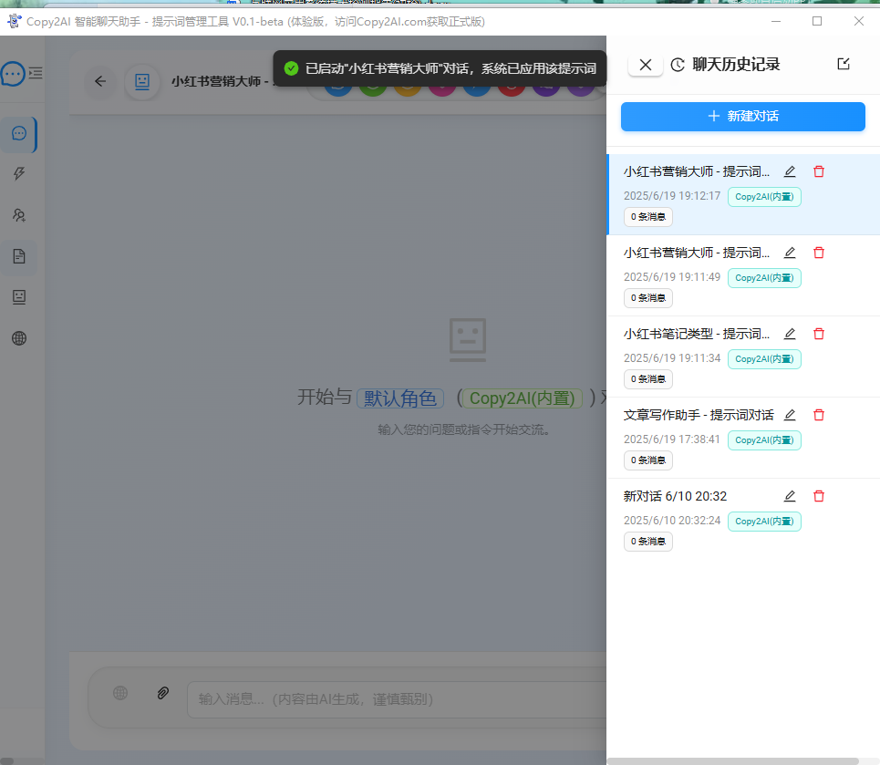Go back with the arrow button
Screen dimensions: 880x765
(100, 81)
